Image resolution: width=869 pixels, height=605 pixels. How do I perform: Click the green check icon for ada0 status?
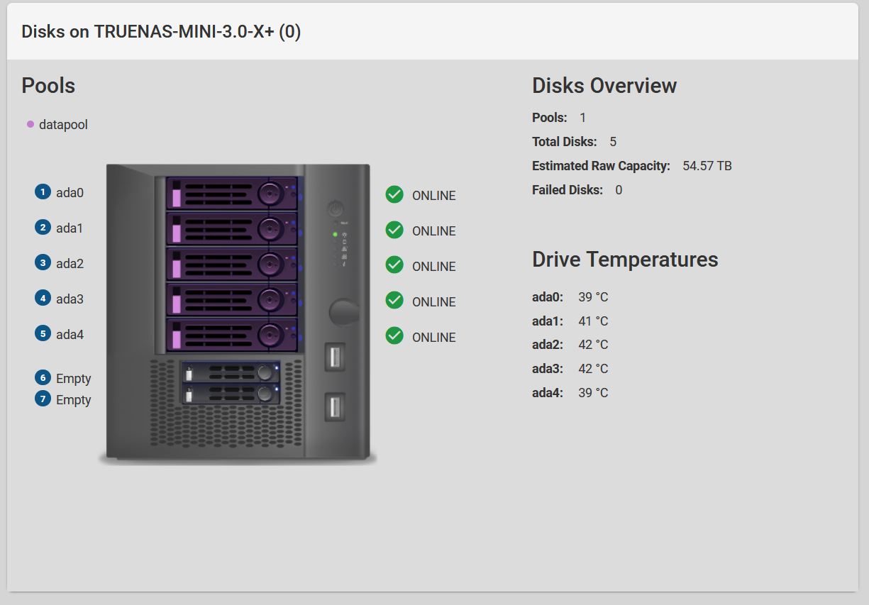[x=394, y=194]
